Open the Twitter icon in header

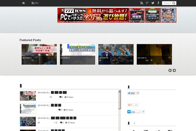coord(153,3)
